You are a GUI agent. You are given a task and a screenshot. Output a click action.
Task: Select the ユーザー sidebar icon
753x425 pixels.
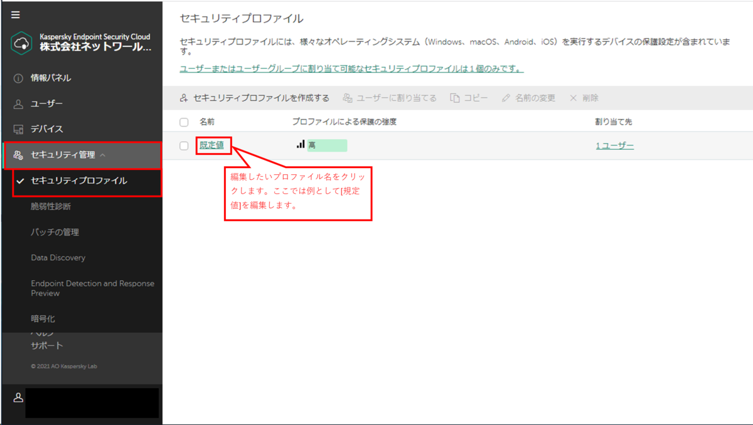click(16, 103)
